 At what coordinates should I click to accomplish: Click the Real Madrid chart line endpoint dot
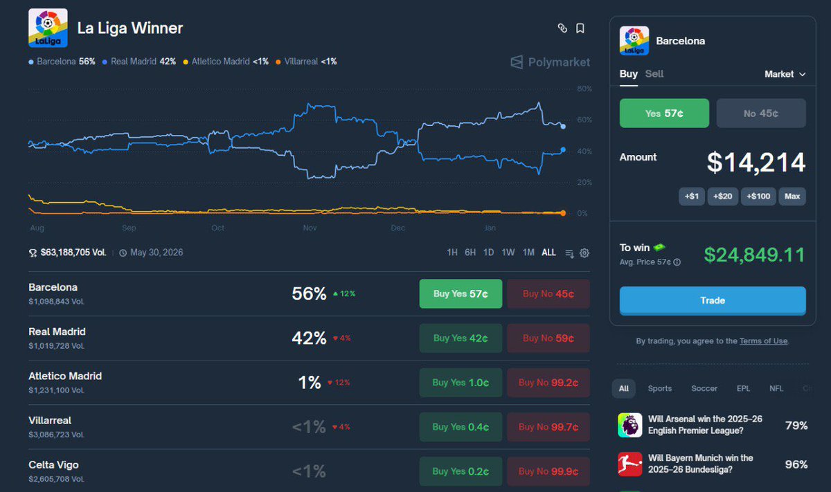click(x=563, y=149)
